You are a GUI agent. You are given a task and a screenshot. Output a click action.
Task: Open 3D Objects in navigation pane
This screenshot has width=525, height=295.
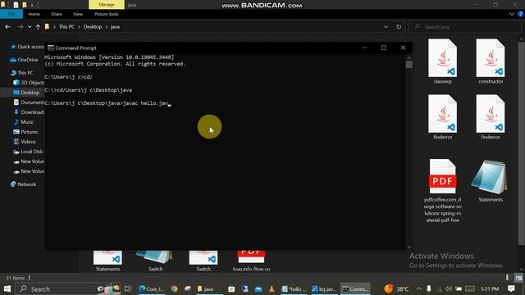[x=29, y=83]
